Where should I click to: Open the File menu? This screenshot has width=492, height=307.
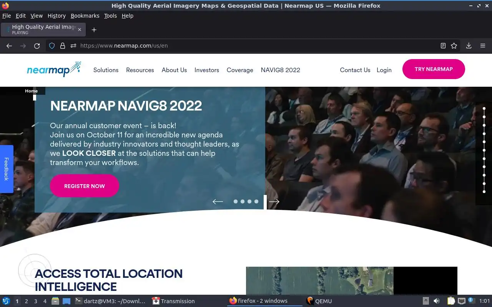[x=7, y=16]
